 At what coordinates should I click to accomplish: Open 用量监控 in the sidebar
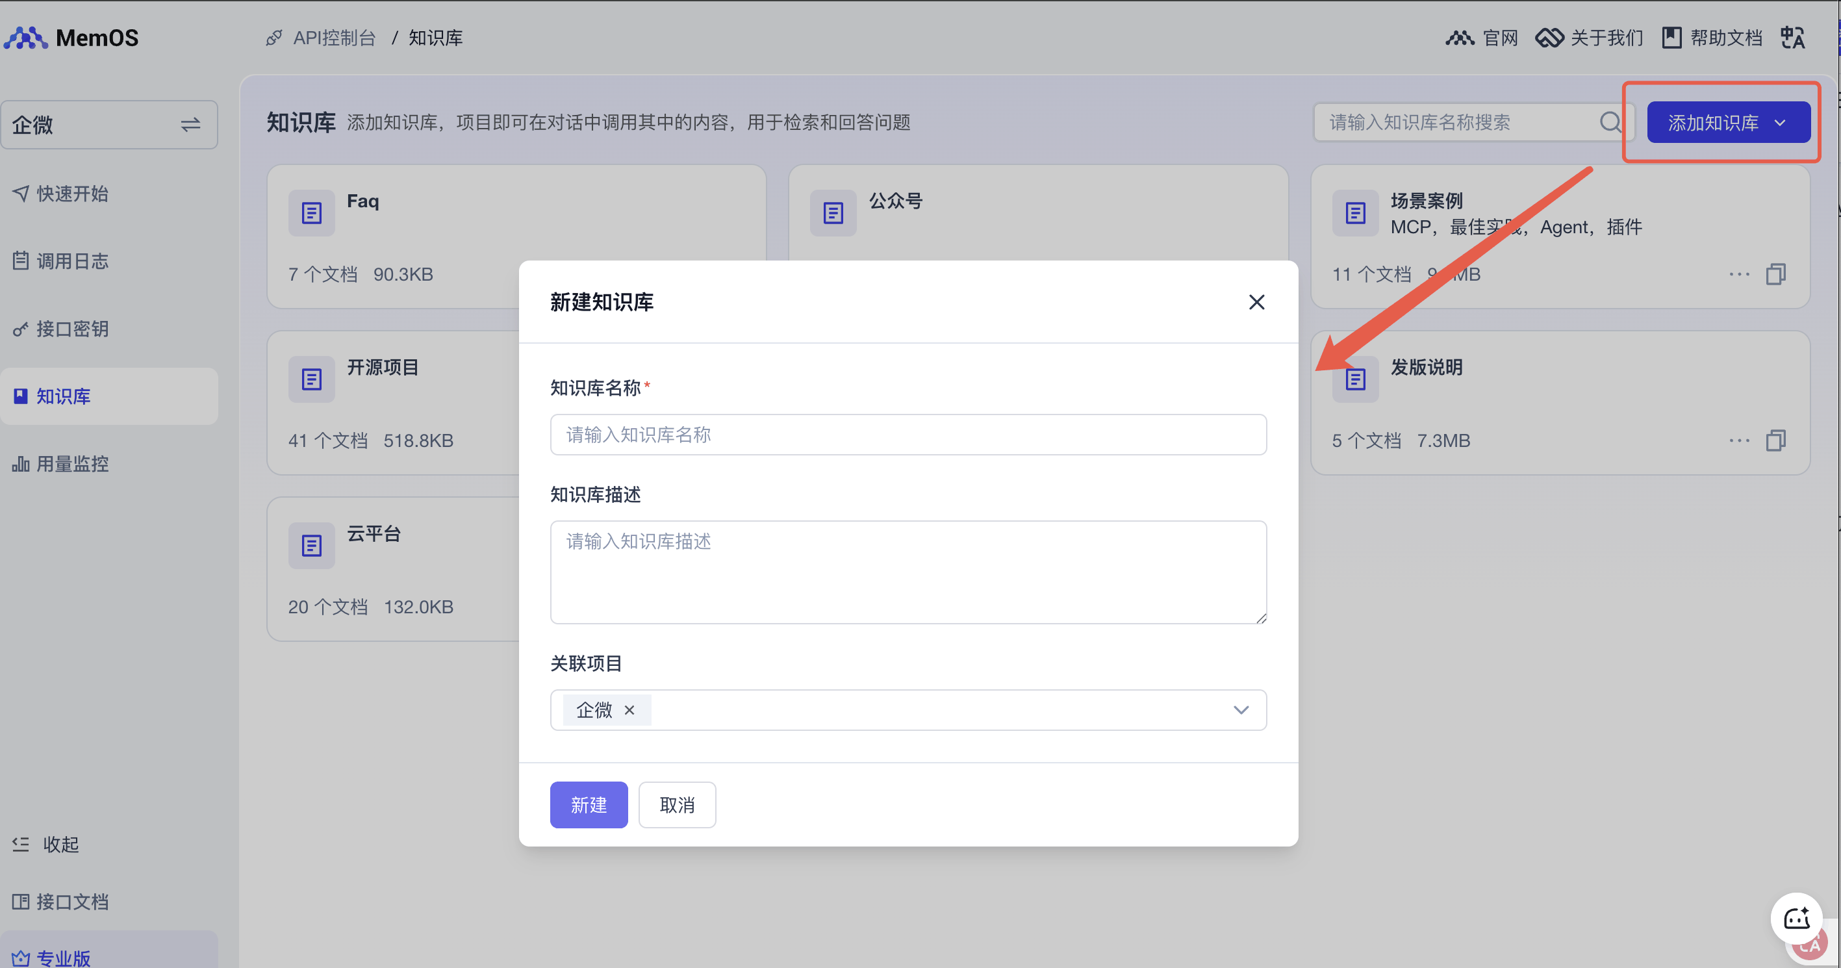tap(71, 464)
